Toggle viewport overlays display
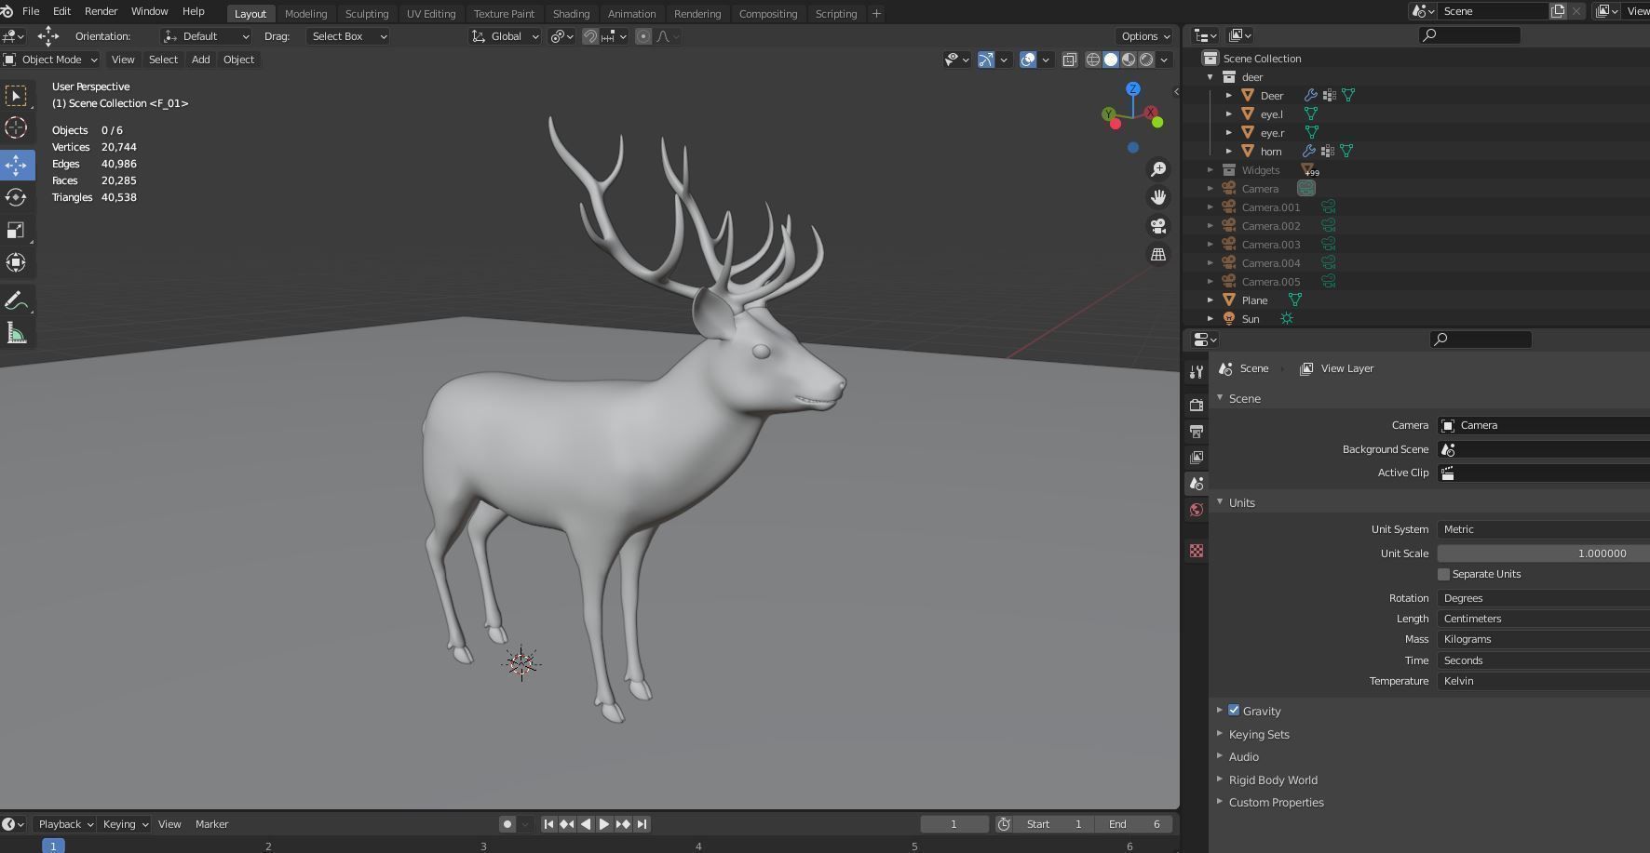Screen dimensions: 1650x853 [1028, 60]
